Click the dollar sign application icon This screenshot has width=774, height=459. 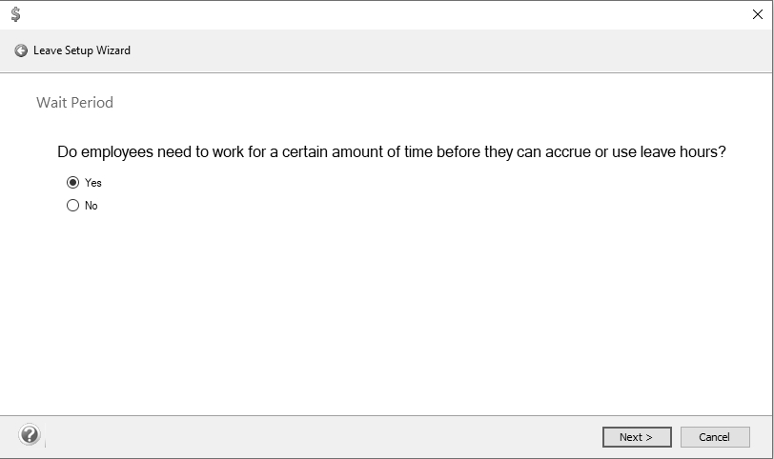click(16, 14)
